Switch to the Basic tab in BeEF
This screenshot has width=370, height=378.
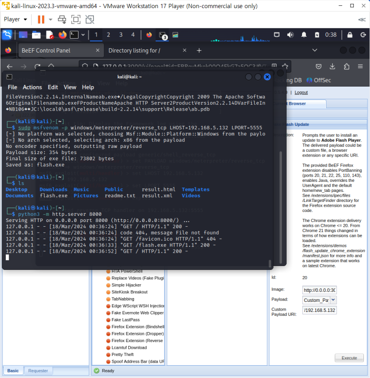pyautogui.click(x=13, y=370)
